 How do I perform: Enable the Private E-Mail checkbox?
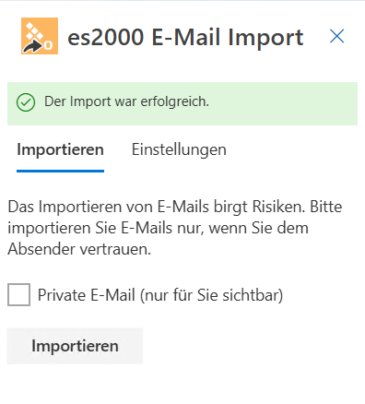pyautogui.click(x=19, y=295)
